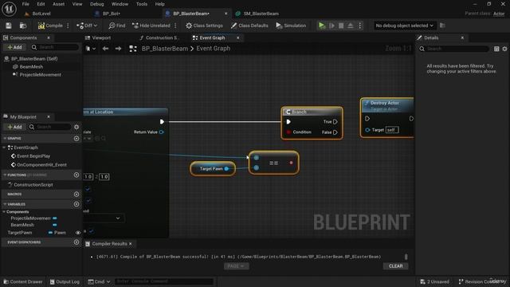Select the BeamMesh component
The image size is (510, 287).
pos(31,67)
